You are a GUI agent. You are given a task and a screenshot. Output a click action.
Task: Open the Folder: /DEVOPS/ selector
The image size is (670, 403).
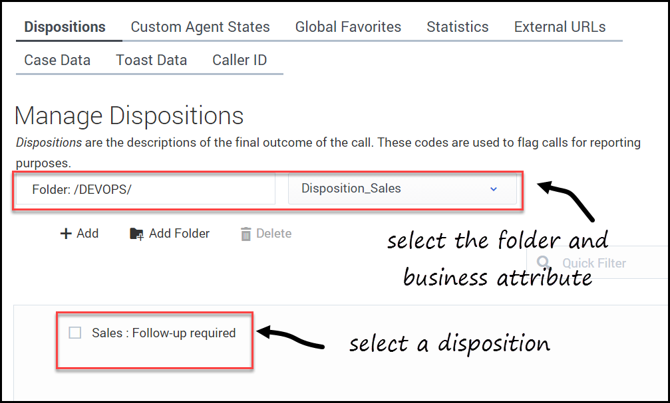point(145,189)
